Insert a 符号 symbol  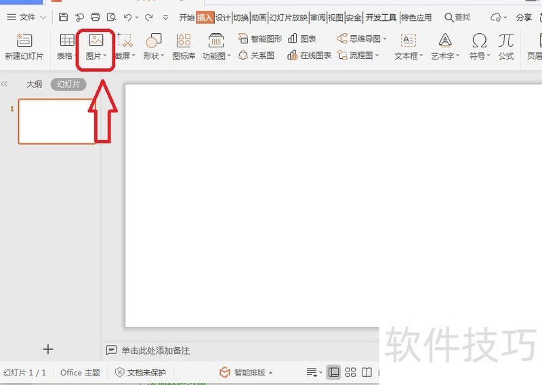[480, 47]
